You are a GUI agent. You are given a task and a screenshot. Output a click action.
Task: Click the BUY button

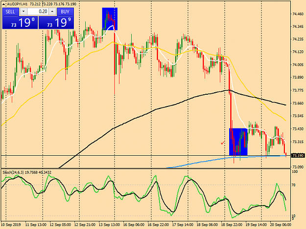(x=65, y=12)
